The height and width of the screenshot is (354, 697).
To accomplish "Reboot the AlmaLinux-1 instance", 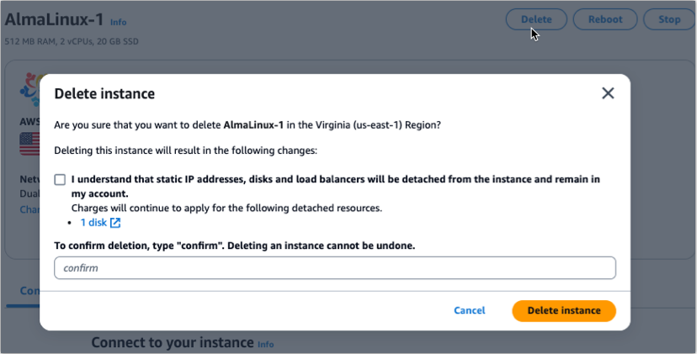I will pyautogui.click(x=605, y=18).
